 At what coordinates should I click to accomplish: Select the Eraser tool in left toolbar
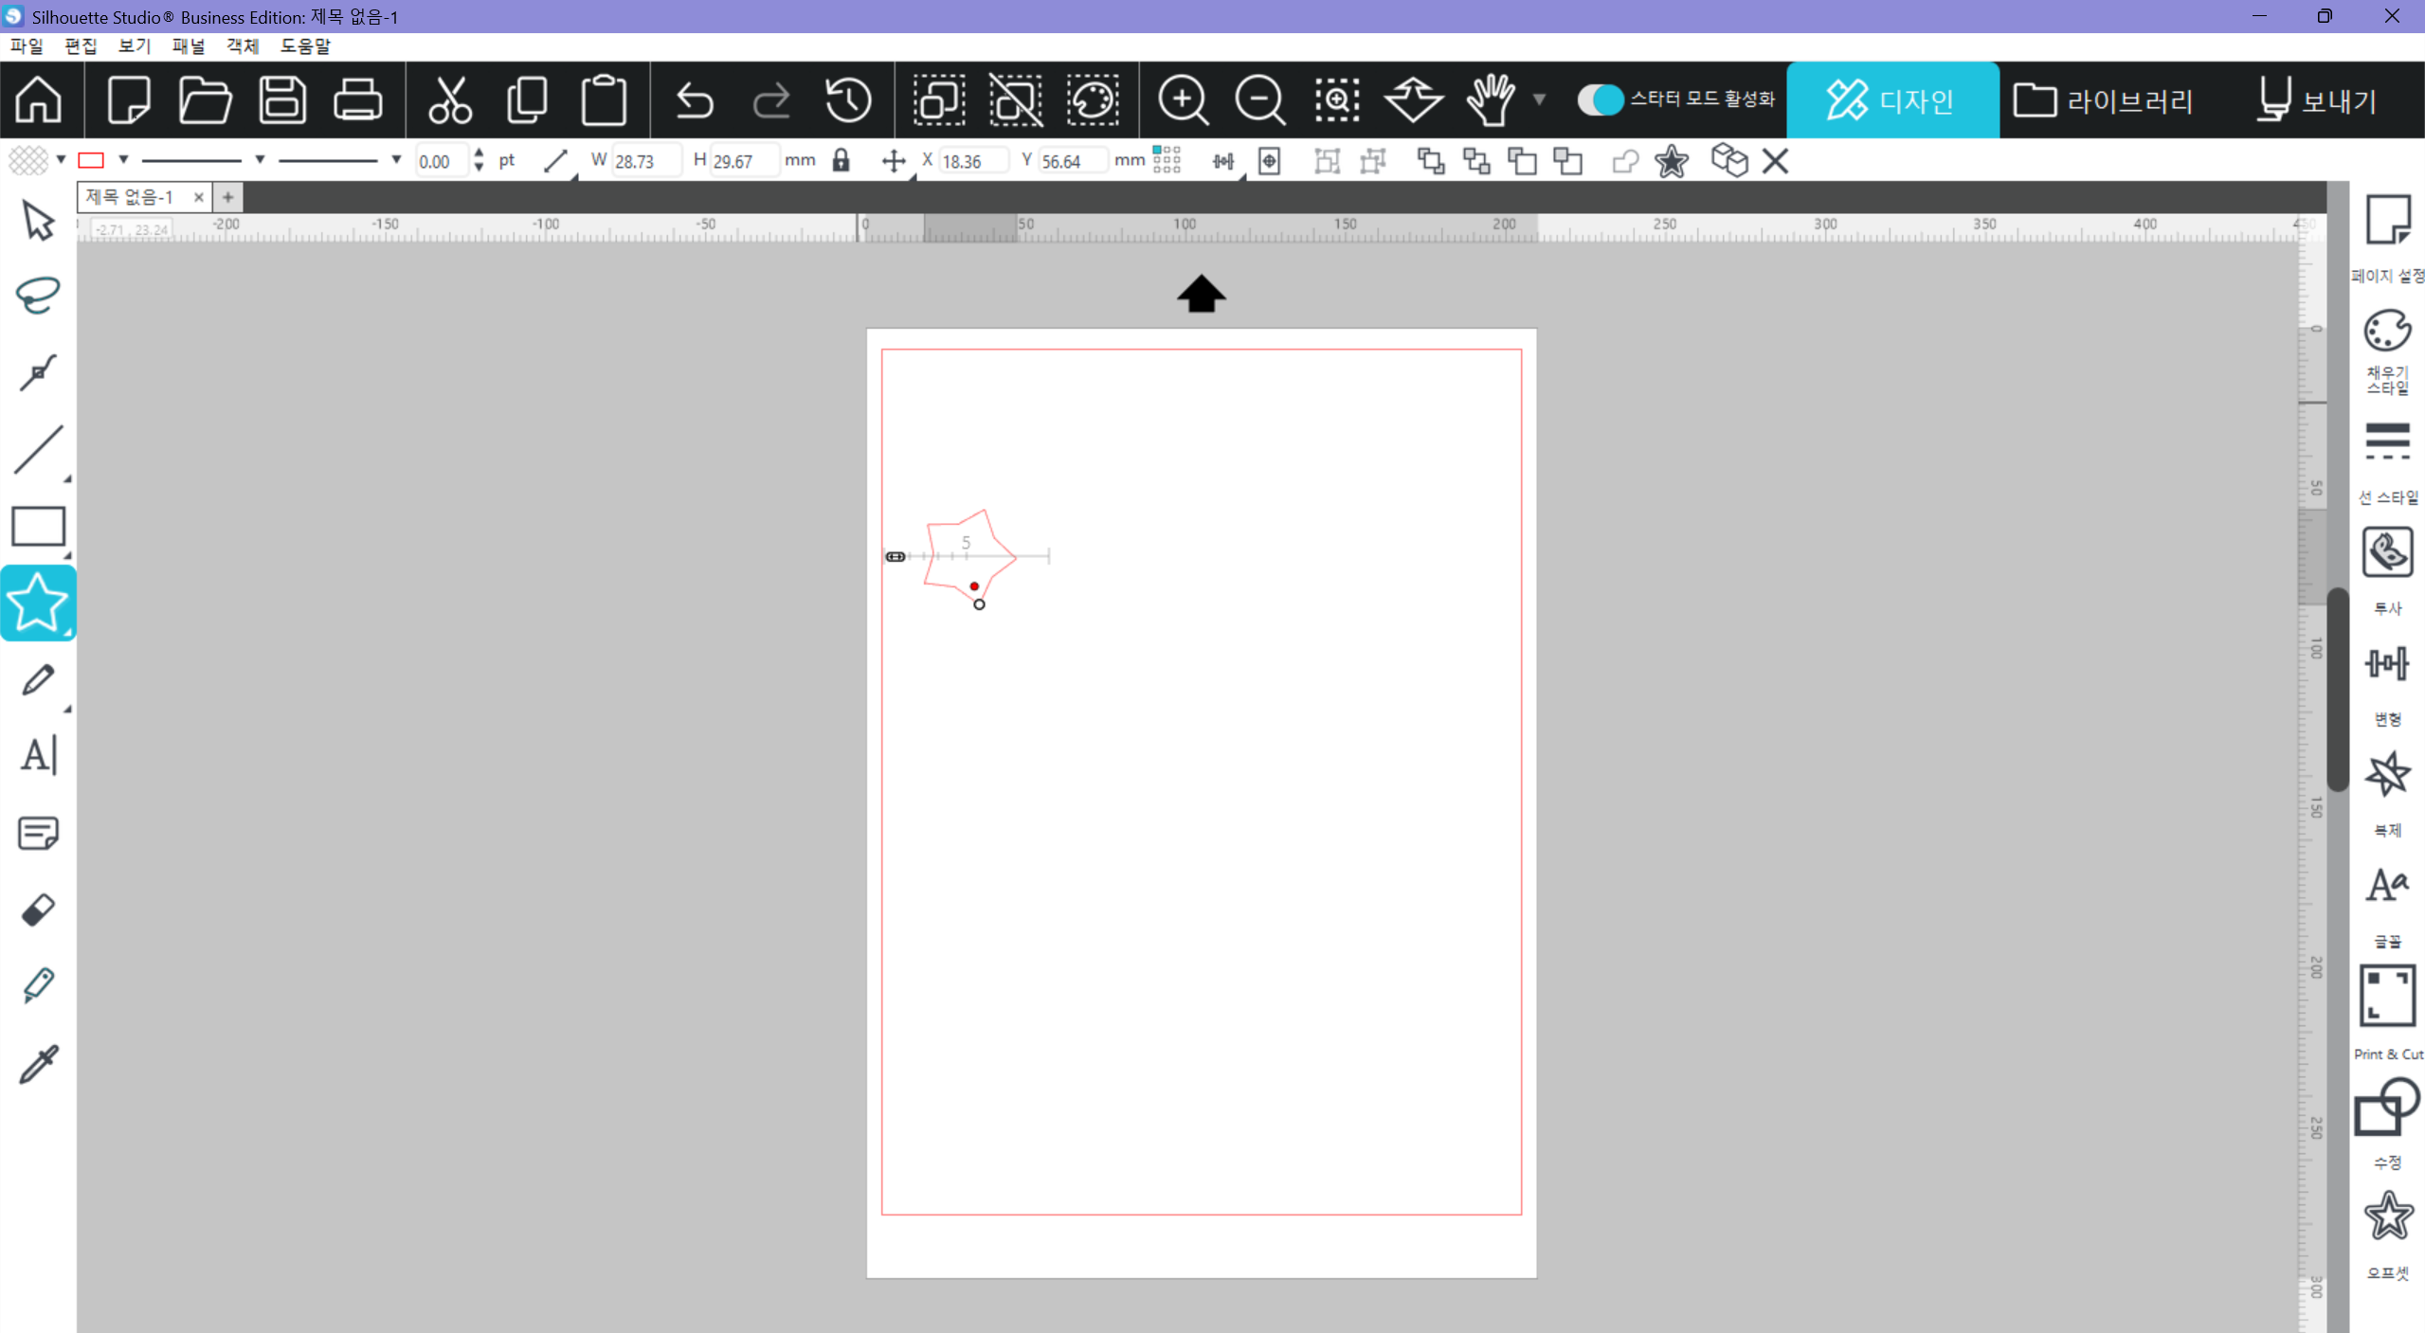pos(38,910)
